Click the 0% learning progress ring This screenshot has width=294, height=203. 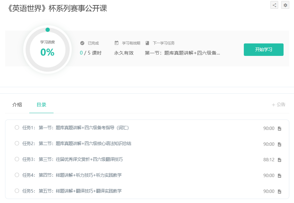tap(47, 49)
